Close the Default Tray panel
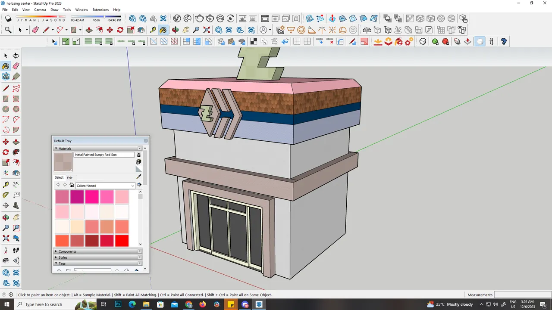The width and height of the screenshot is (552, 310). pyautogui.click(x=146, y=141)
